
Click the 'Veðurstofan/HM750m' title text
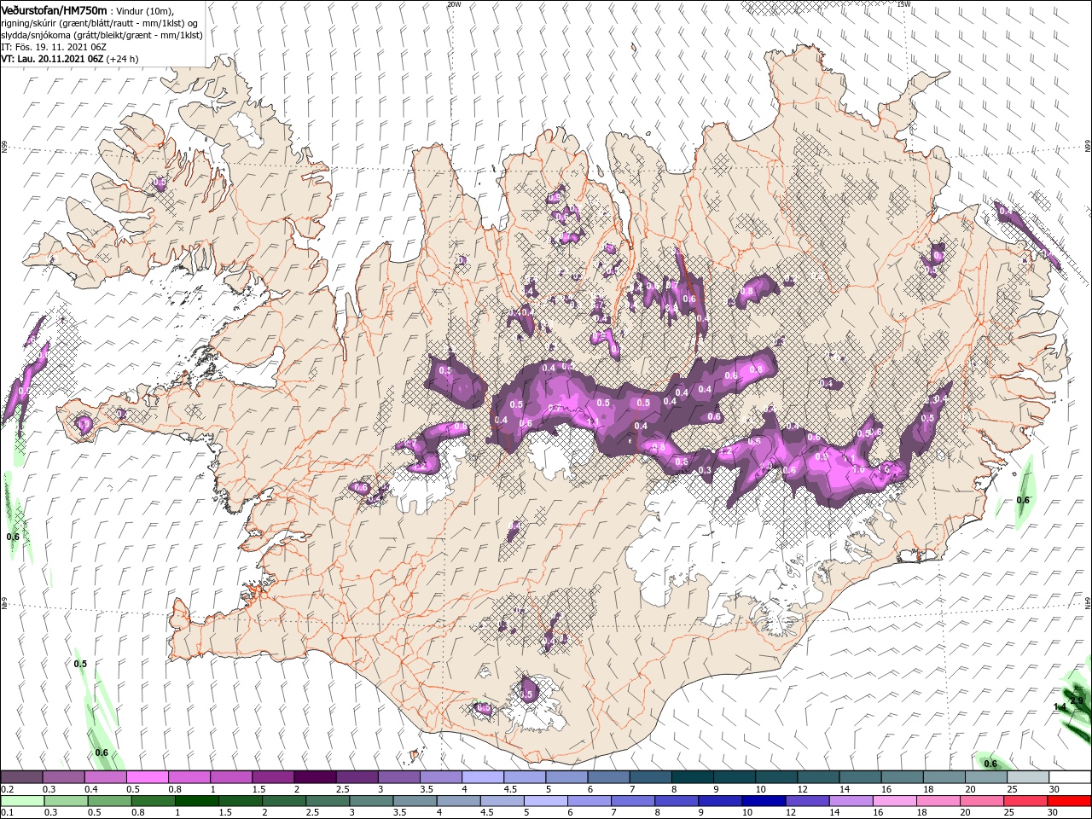point(54,9)
